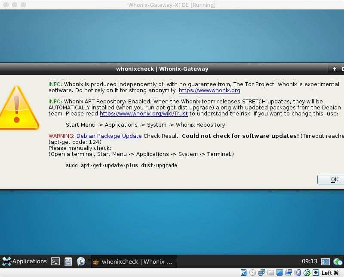Open the file manager panel launcher
Screen dimensions: 344x277
click(68, 261)
